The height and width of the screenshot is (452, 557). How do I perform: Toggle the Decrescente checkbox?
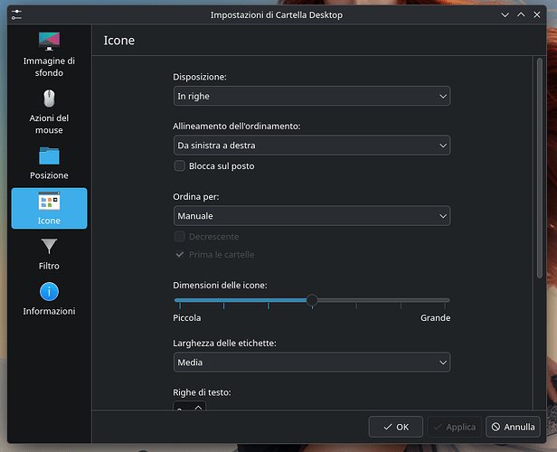coord(180,237)
